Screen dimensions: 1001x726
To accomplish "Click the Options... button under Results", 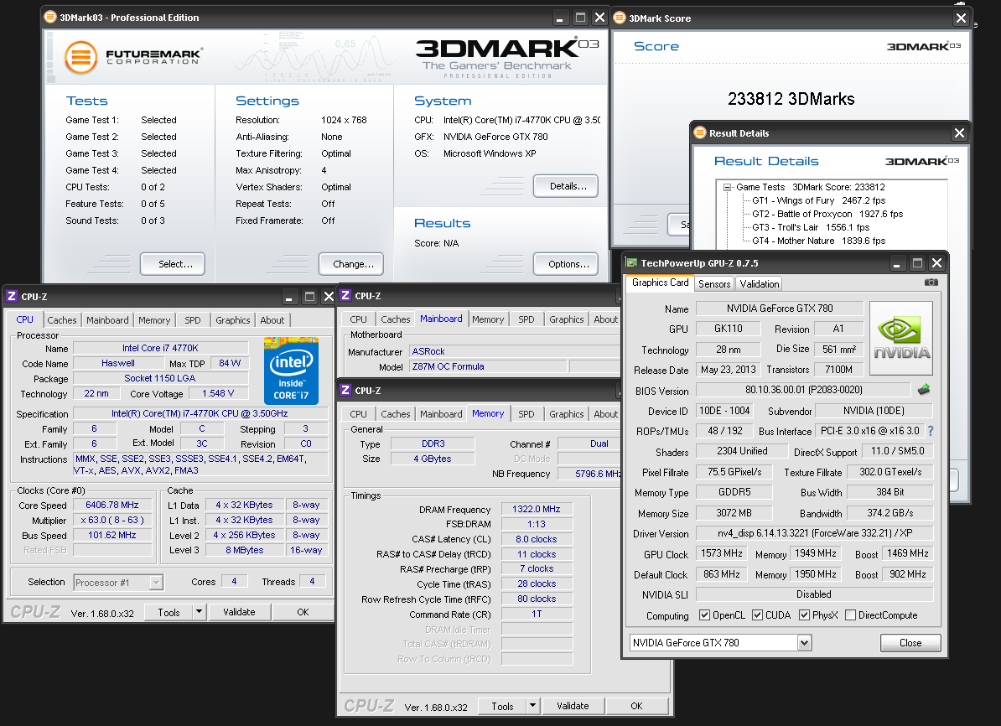I will click(568, 264).
